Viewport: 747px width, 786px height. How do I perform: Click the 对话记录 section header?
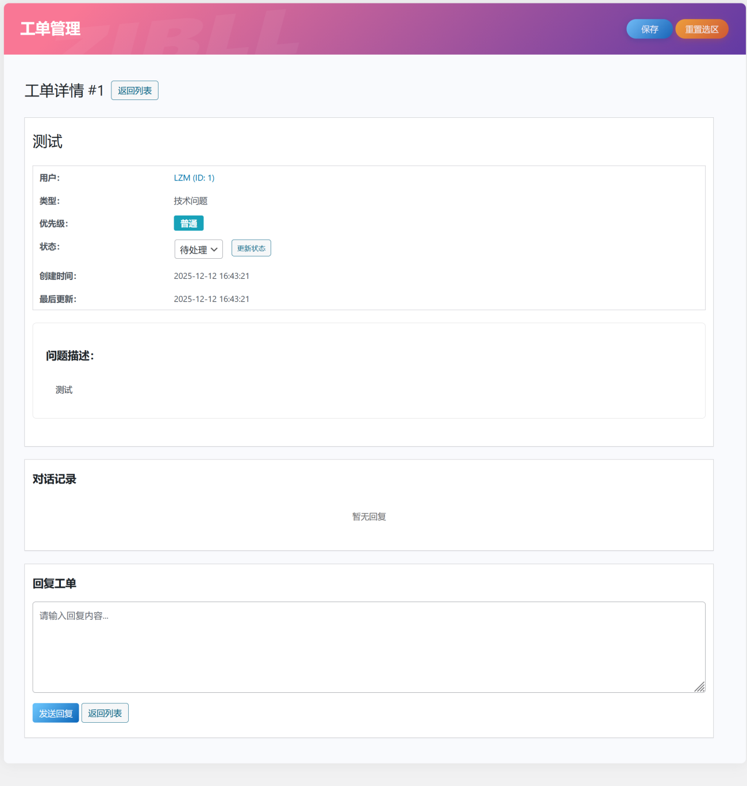(x=54, y=479)
